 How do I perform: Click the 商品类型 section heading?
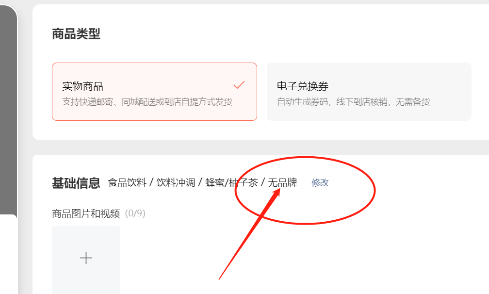click(76, 34)
